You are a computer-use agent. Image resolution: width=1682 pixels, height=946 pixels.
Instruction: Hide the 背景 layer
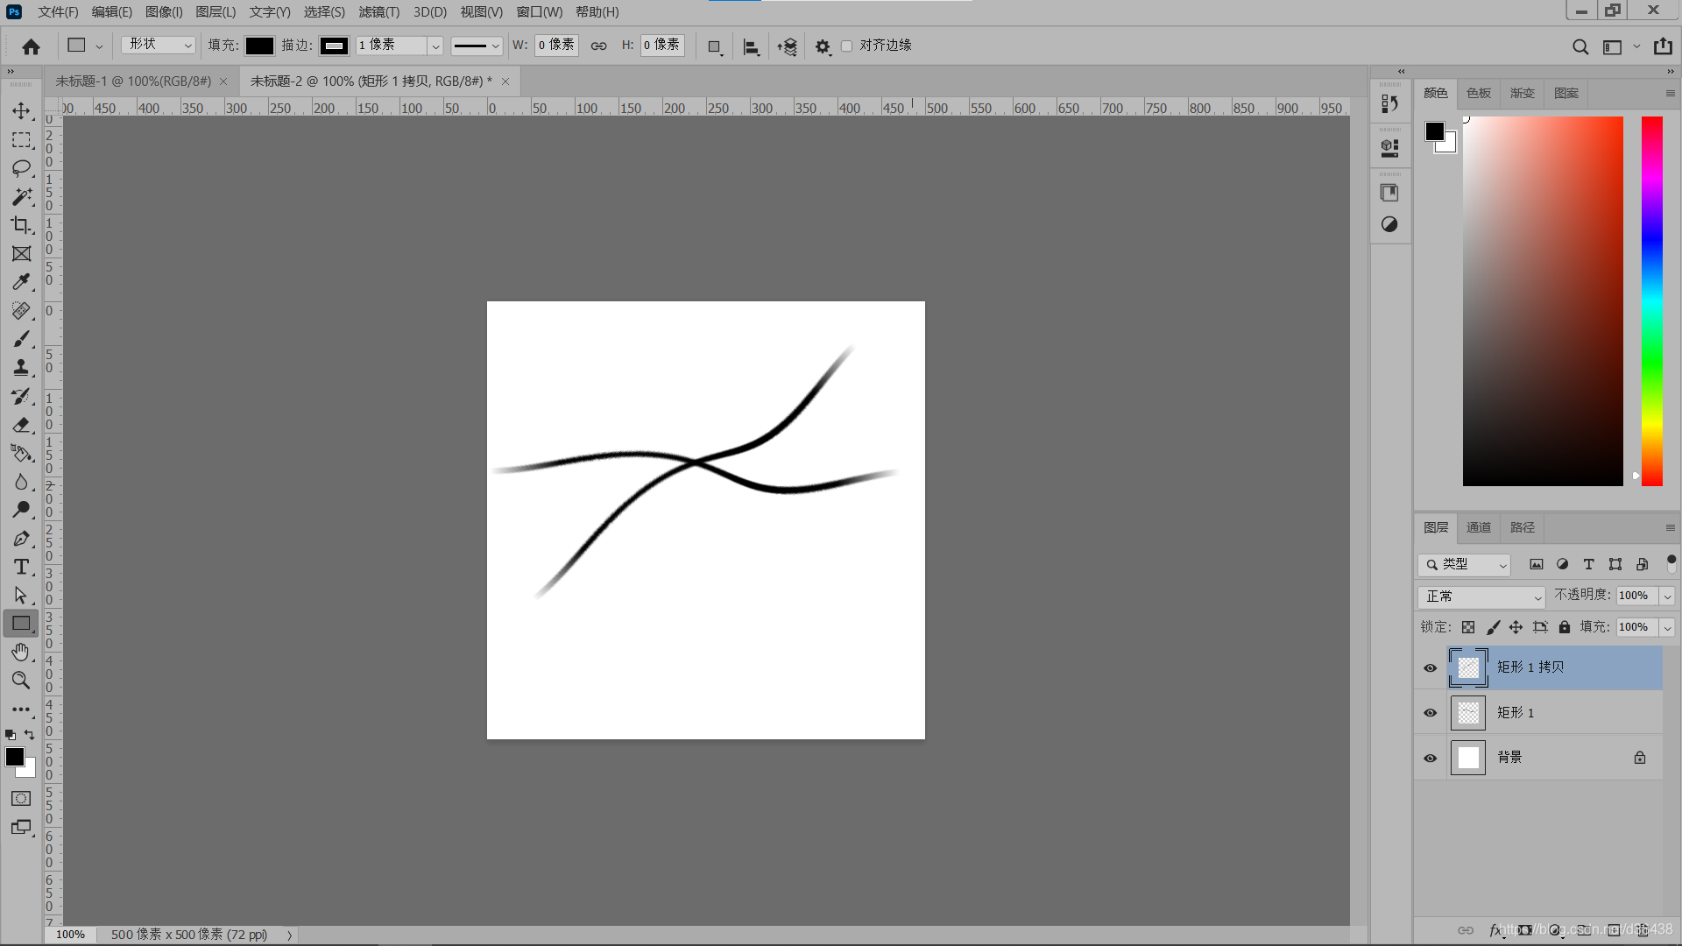(1431, 759)
